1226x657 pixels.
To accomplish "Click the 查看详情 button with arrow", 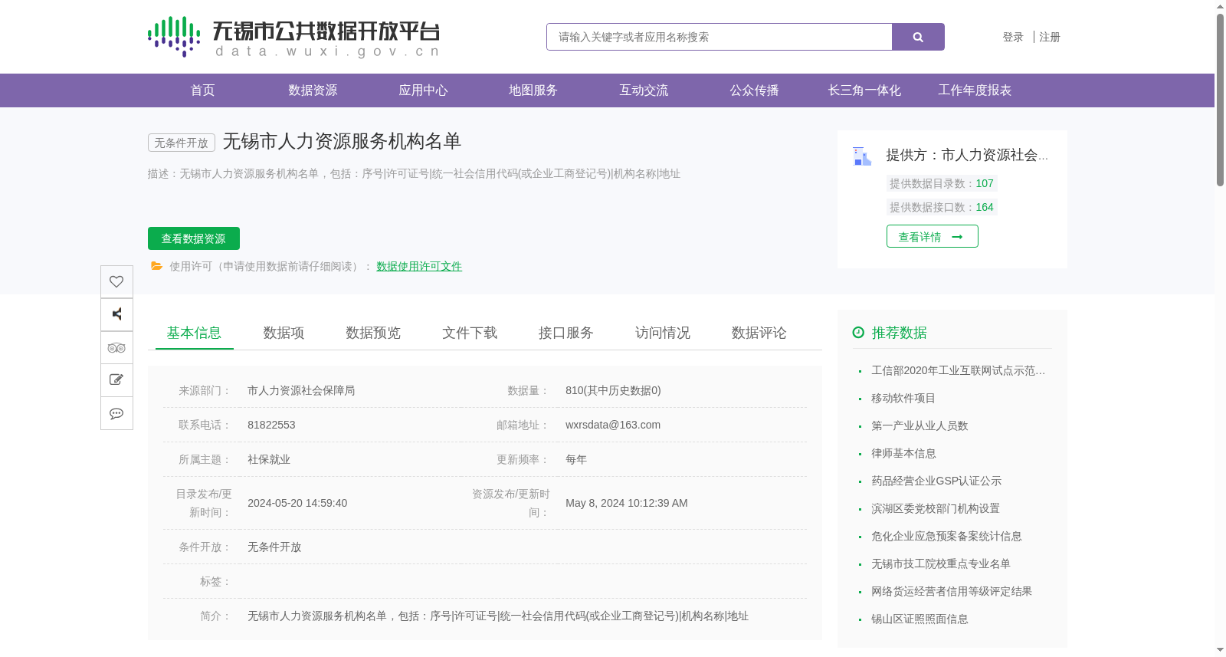I will click(x=933, y=236).
